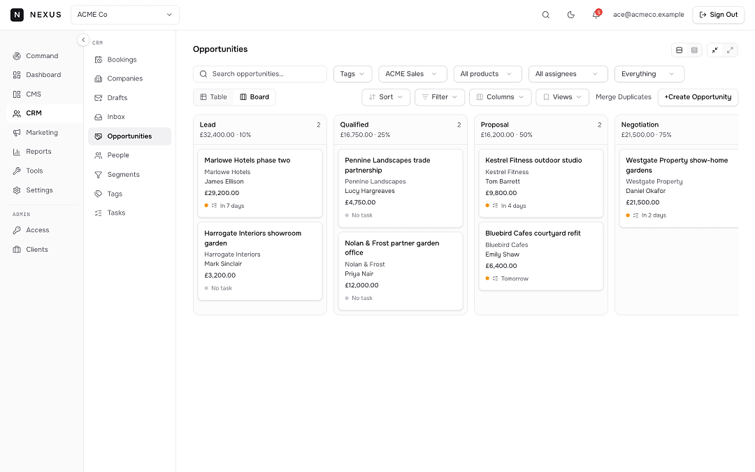Image resolution: width=755 pixels, height=472 pixels.
Task: Open Bluebird Cafes courtyard refit card
Action: pyautogui.click(x=541, y=256)
